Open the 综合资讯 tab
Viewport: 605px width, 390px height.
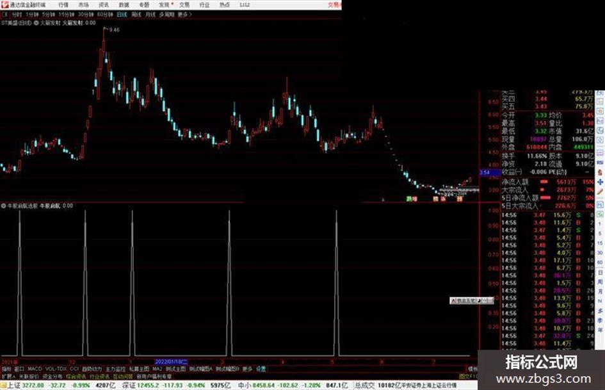(76, 376)
